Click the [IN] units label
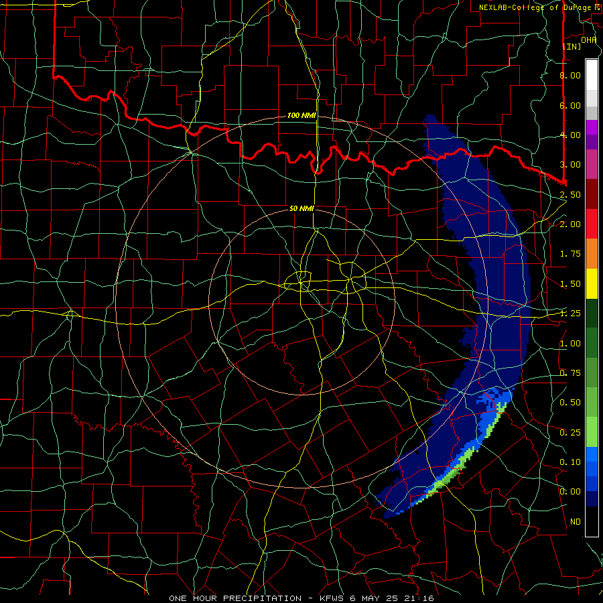This screenshot has height=603, width=603. pos(572,46)
